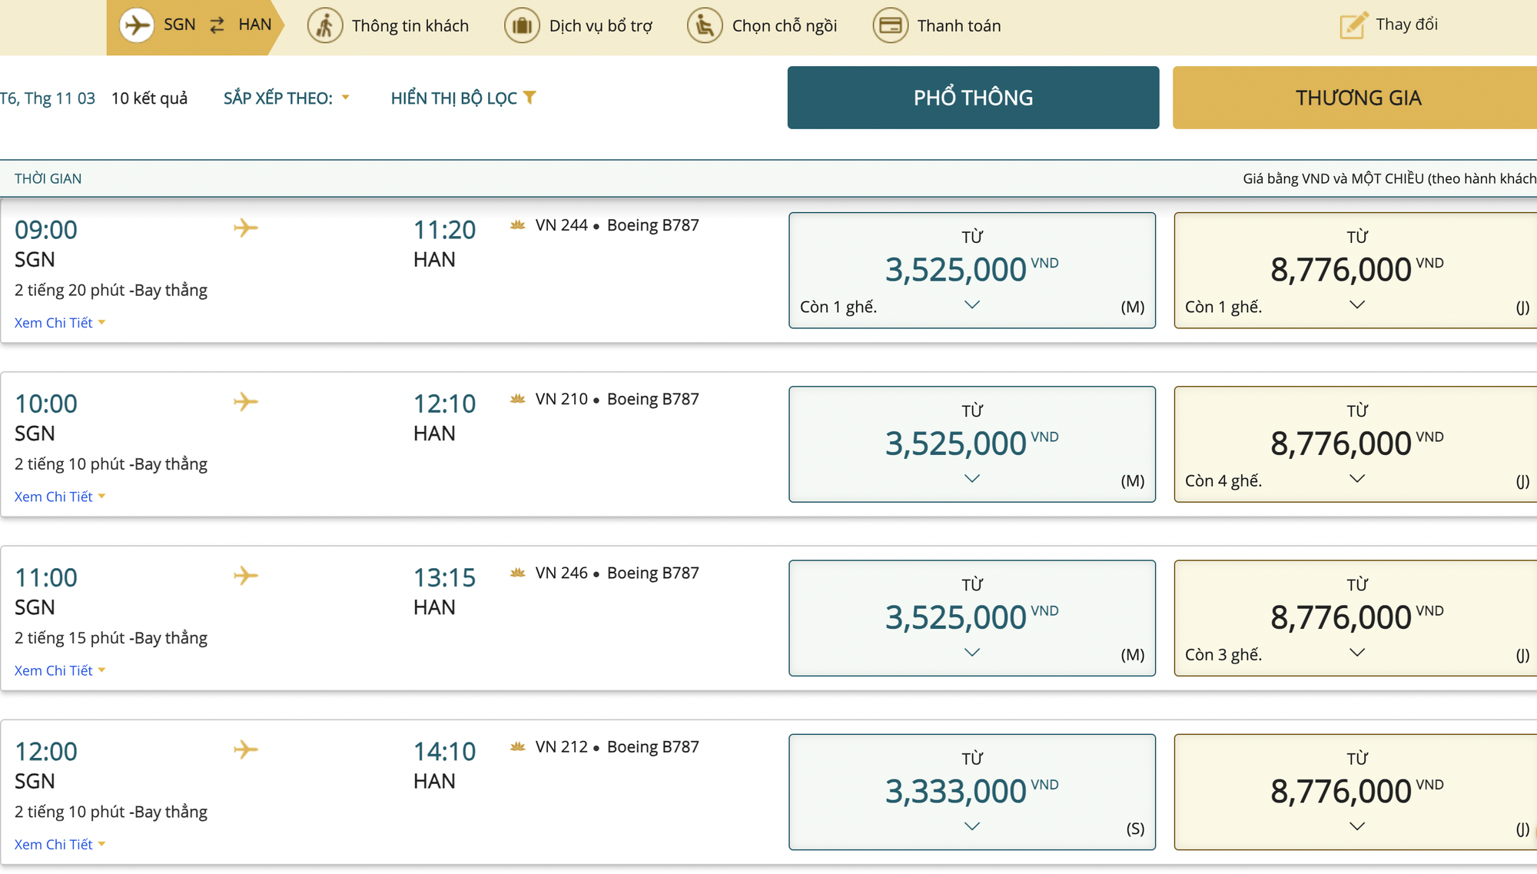Expand business fare chevron for VN 210

coord(1357,478)
